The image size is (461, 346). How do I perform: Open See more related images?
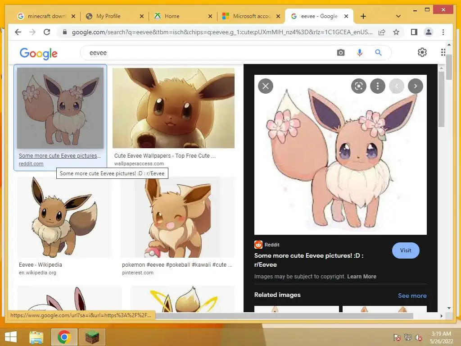pyautogui.click(x=412, y=296)
